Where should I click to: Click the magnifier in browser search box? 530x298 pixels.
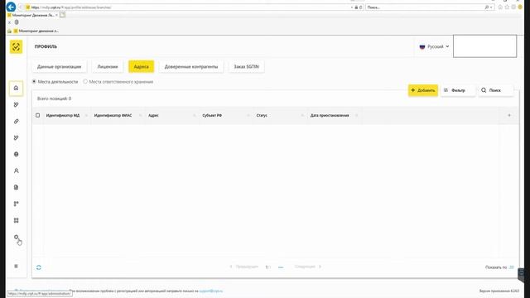pyautogui.click(x=487, y=7)
